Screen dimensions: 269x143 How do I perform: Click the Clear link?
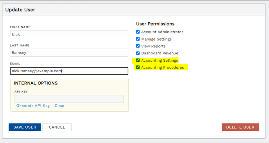pos(60,106)
